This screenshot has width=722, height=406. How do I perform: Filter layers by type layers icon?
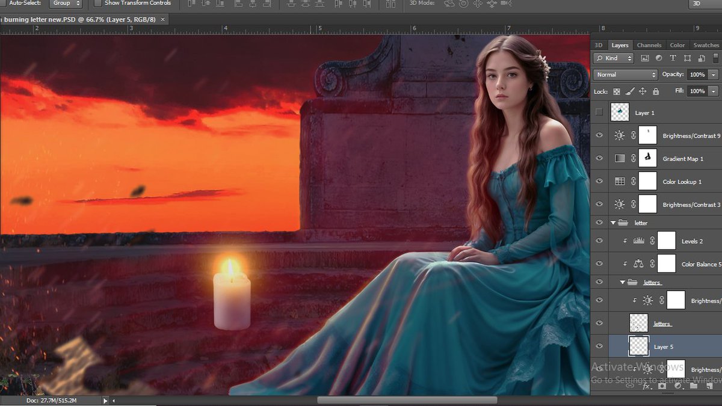point(673,58)
